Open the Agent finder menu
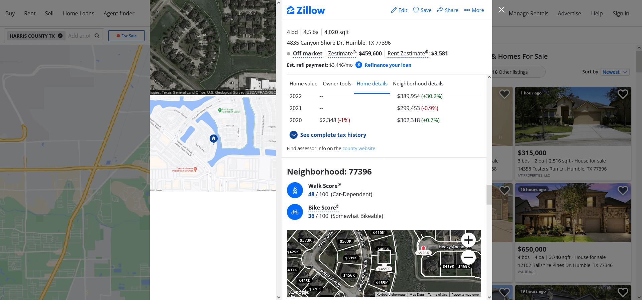642x300 pixels. [119, 13]
